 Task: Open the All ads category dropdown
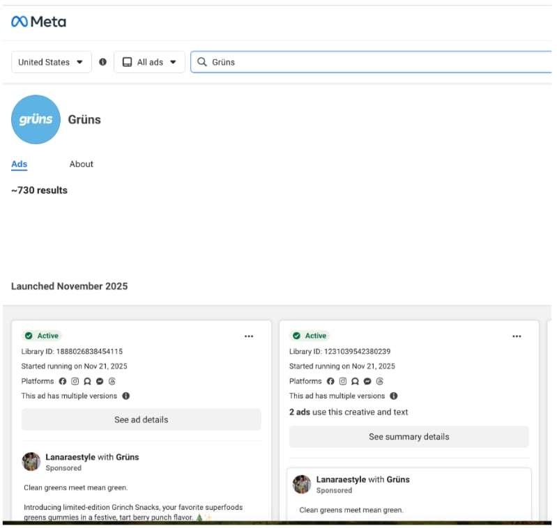click(149, 62)
